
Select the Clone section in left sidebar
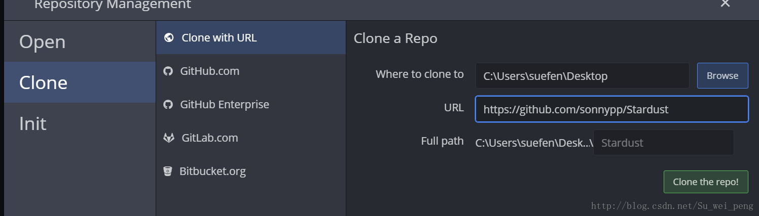pyautogui.click(x=80, y=82)
